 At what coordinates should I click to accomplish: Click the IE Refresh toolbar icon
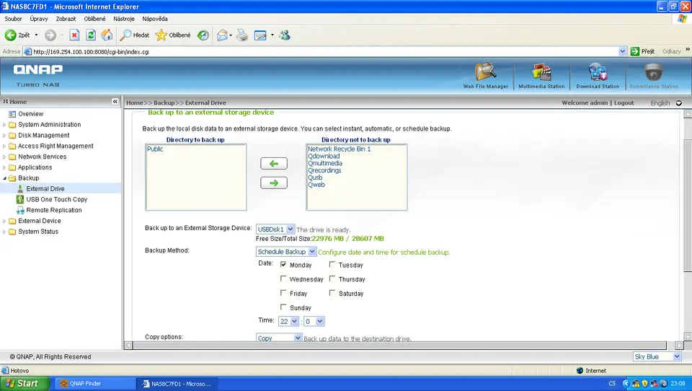91,35
